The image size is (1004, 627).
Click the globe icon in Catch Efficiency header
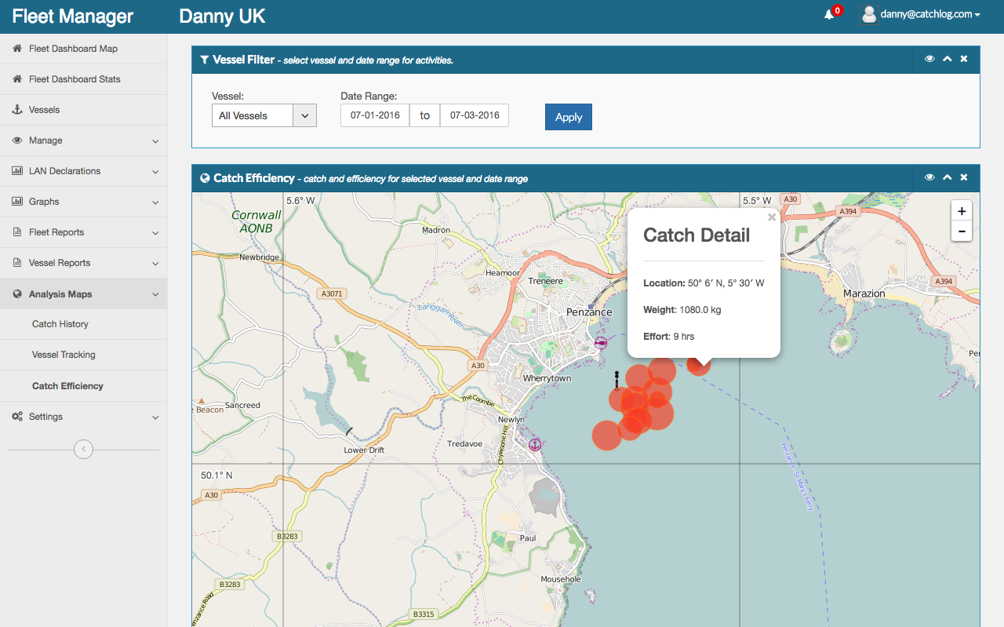click(x=205, y=178)
